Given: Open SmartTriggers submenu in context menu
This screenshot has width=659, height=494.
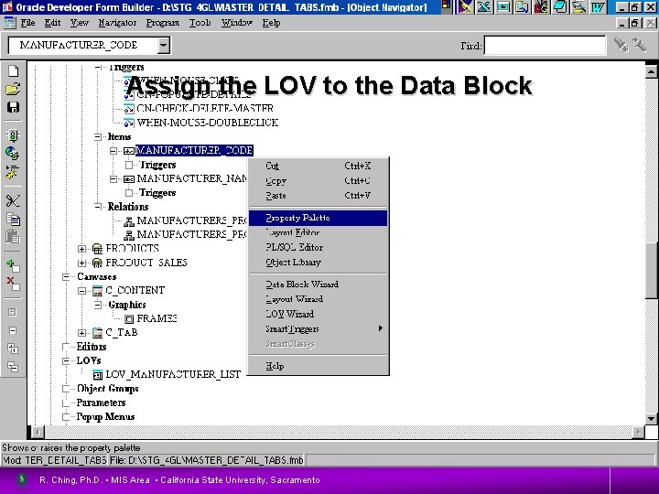Looking at the screenshot, I should coord(319,329).
